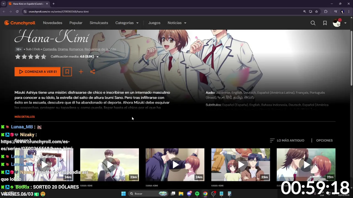Open the OPCIONES menu
The image size is (353, 198).
322,141
